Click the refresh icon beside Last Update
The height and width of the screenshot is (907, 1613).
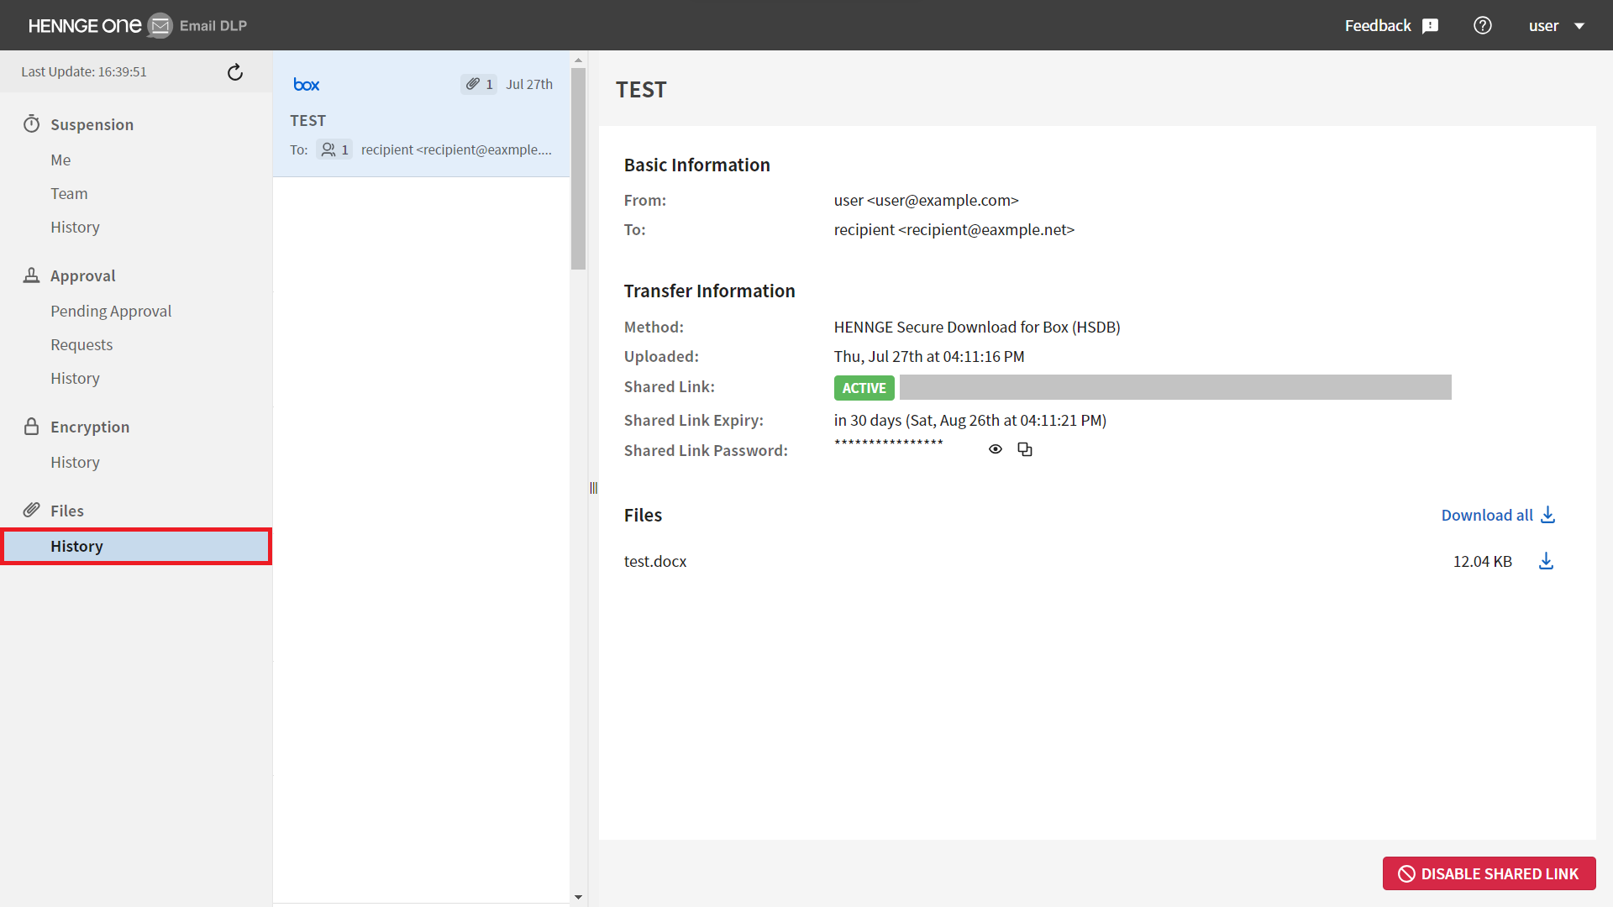tap(235, 72)
